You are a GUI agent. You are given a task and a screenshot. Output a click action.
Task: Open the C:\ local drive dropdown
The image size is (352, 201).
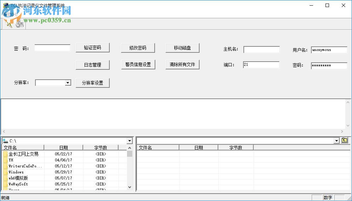tap(129, 141)
